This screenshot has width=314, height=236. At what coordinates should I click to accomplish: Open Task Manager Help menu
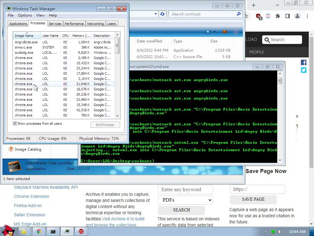tap(53, 15)
